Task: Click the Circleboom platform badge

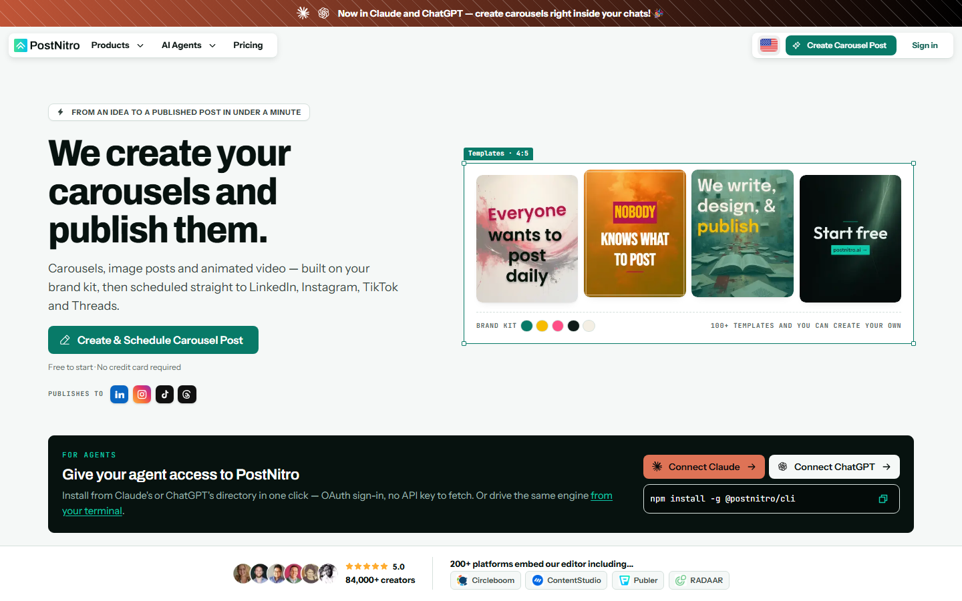Action: click(x=486, y=580)
